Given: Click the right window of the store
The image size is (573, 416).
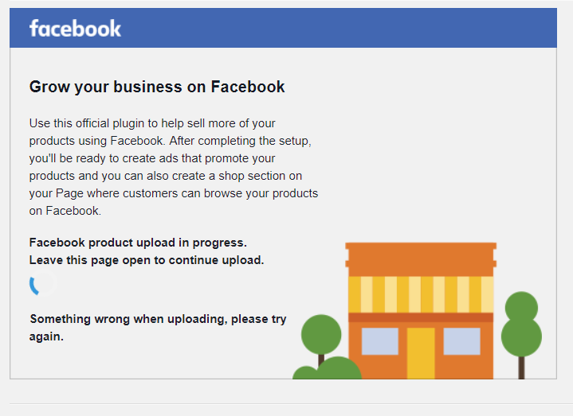Looking at the screenshot, I should (461, 341).
